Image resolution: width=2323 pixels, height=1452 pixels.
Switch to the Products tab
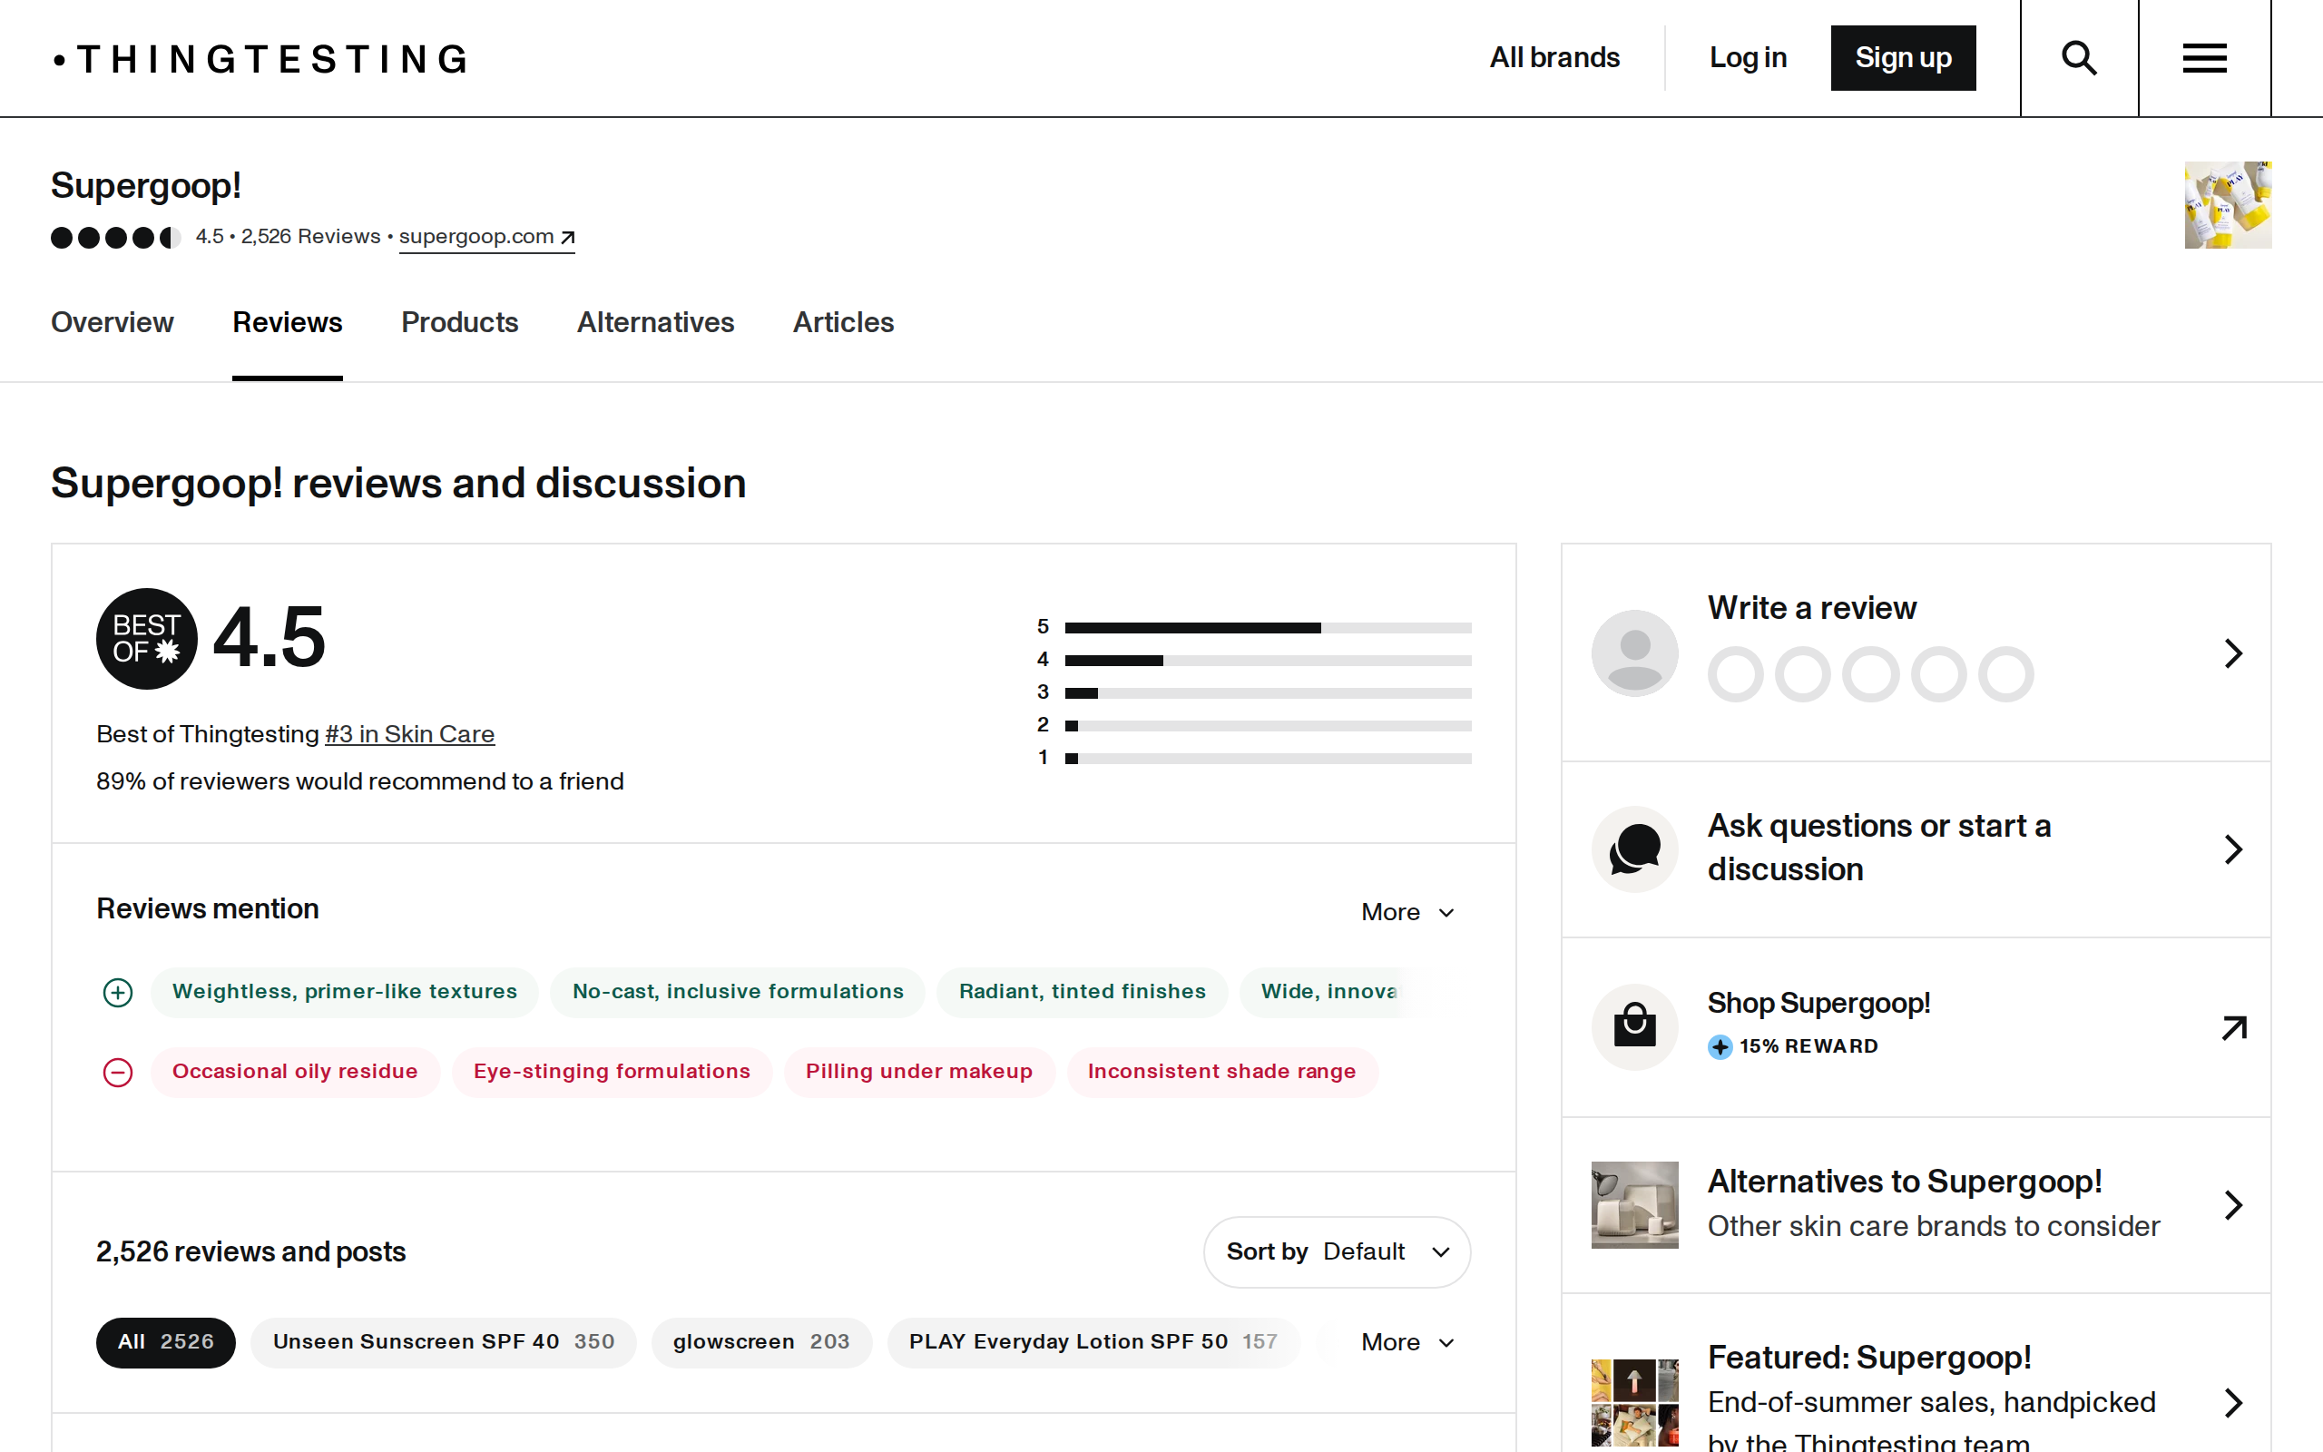click(x=460, y=323)
